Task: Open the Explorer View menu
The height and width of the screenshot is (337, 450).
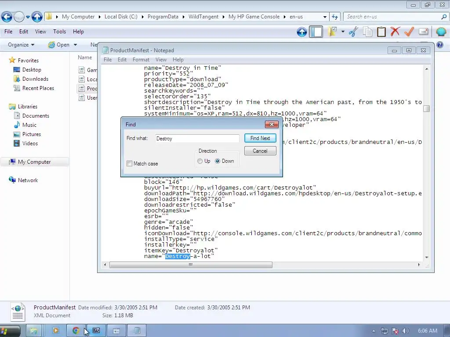Action: (x=40, y=32)
